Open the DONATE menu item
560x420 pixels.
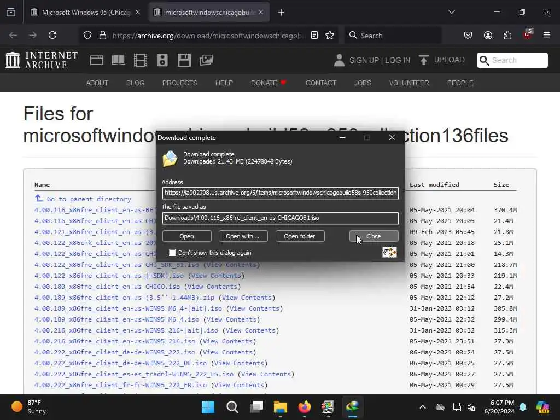(x=269, y=83)
